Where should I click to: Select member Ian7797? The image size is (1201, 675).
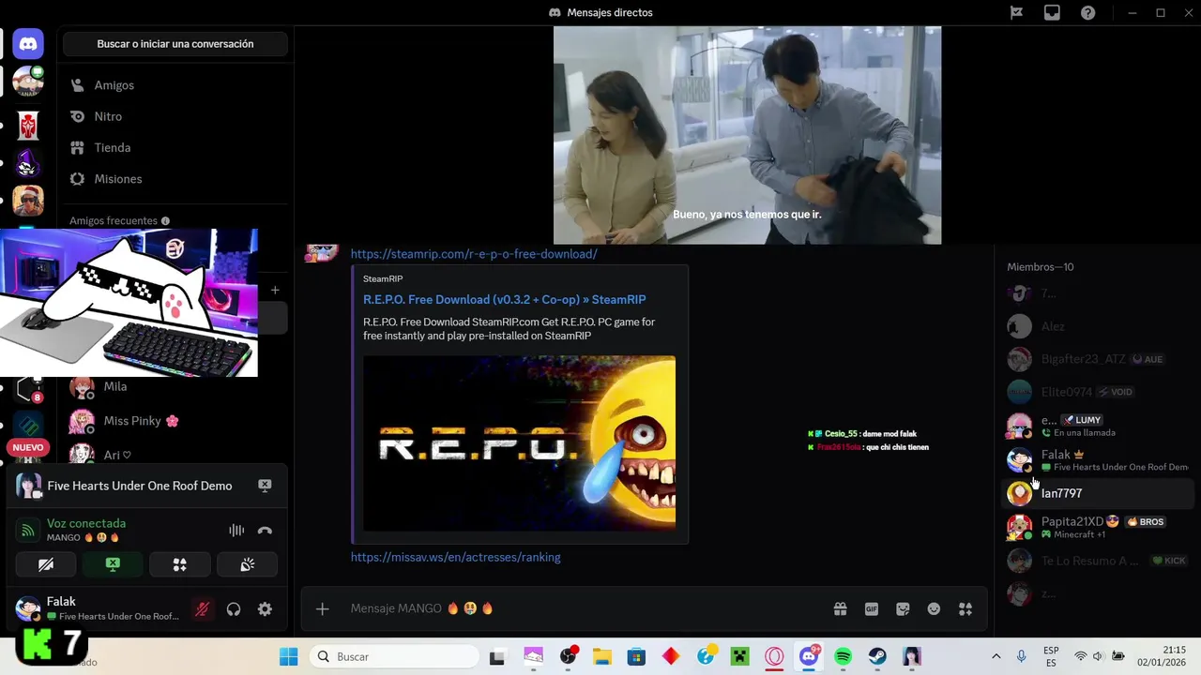point(1098,493)
